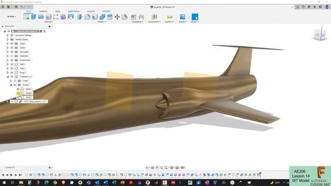Open File Explorer from the taskbar

(21, 182)
